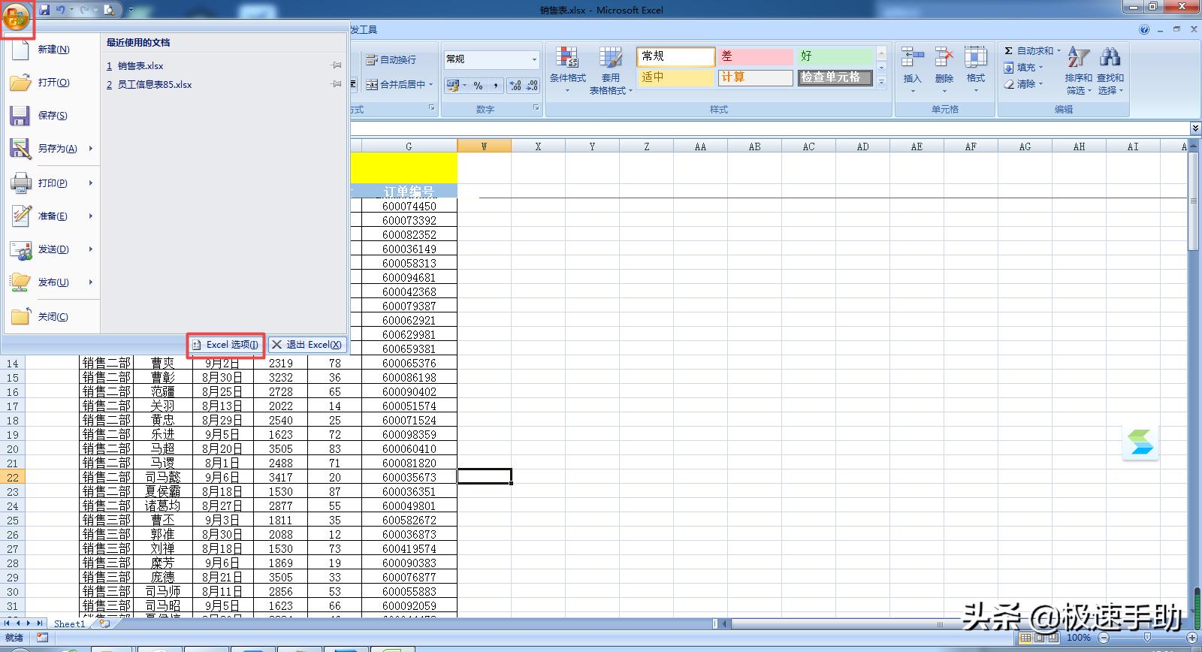Expand cell styles gallery More arrow
This screenshot has width=1202, height=652.
[882, 82]
